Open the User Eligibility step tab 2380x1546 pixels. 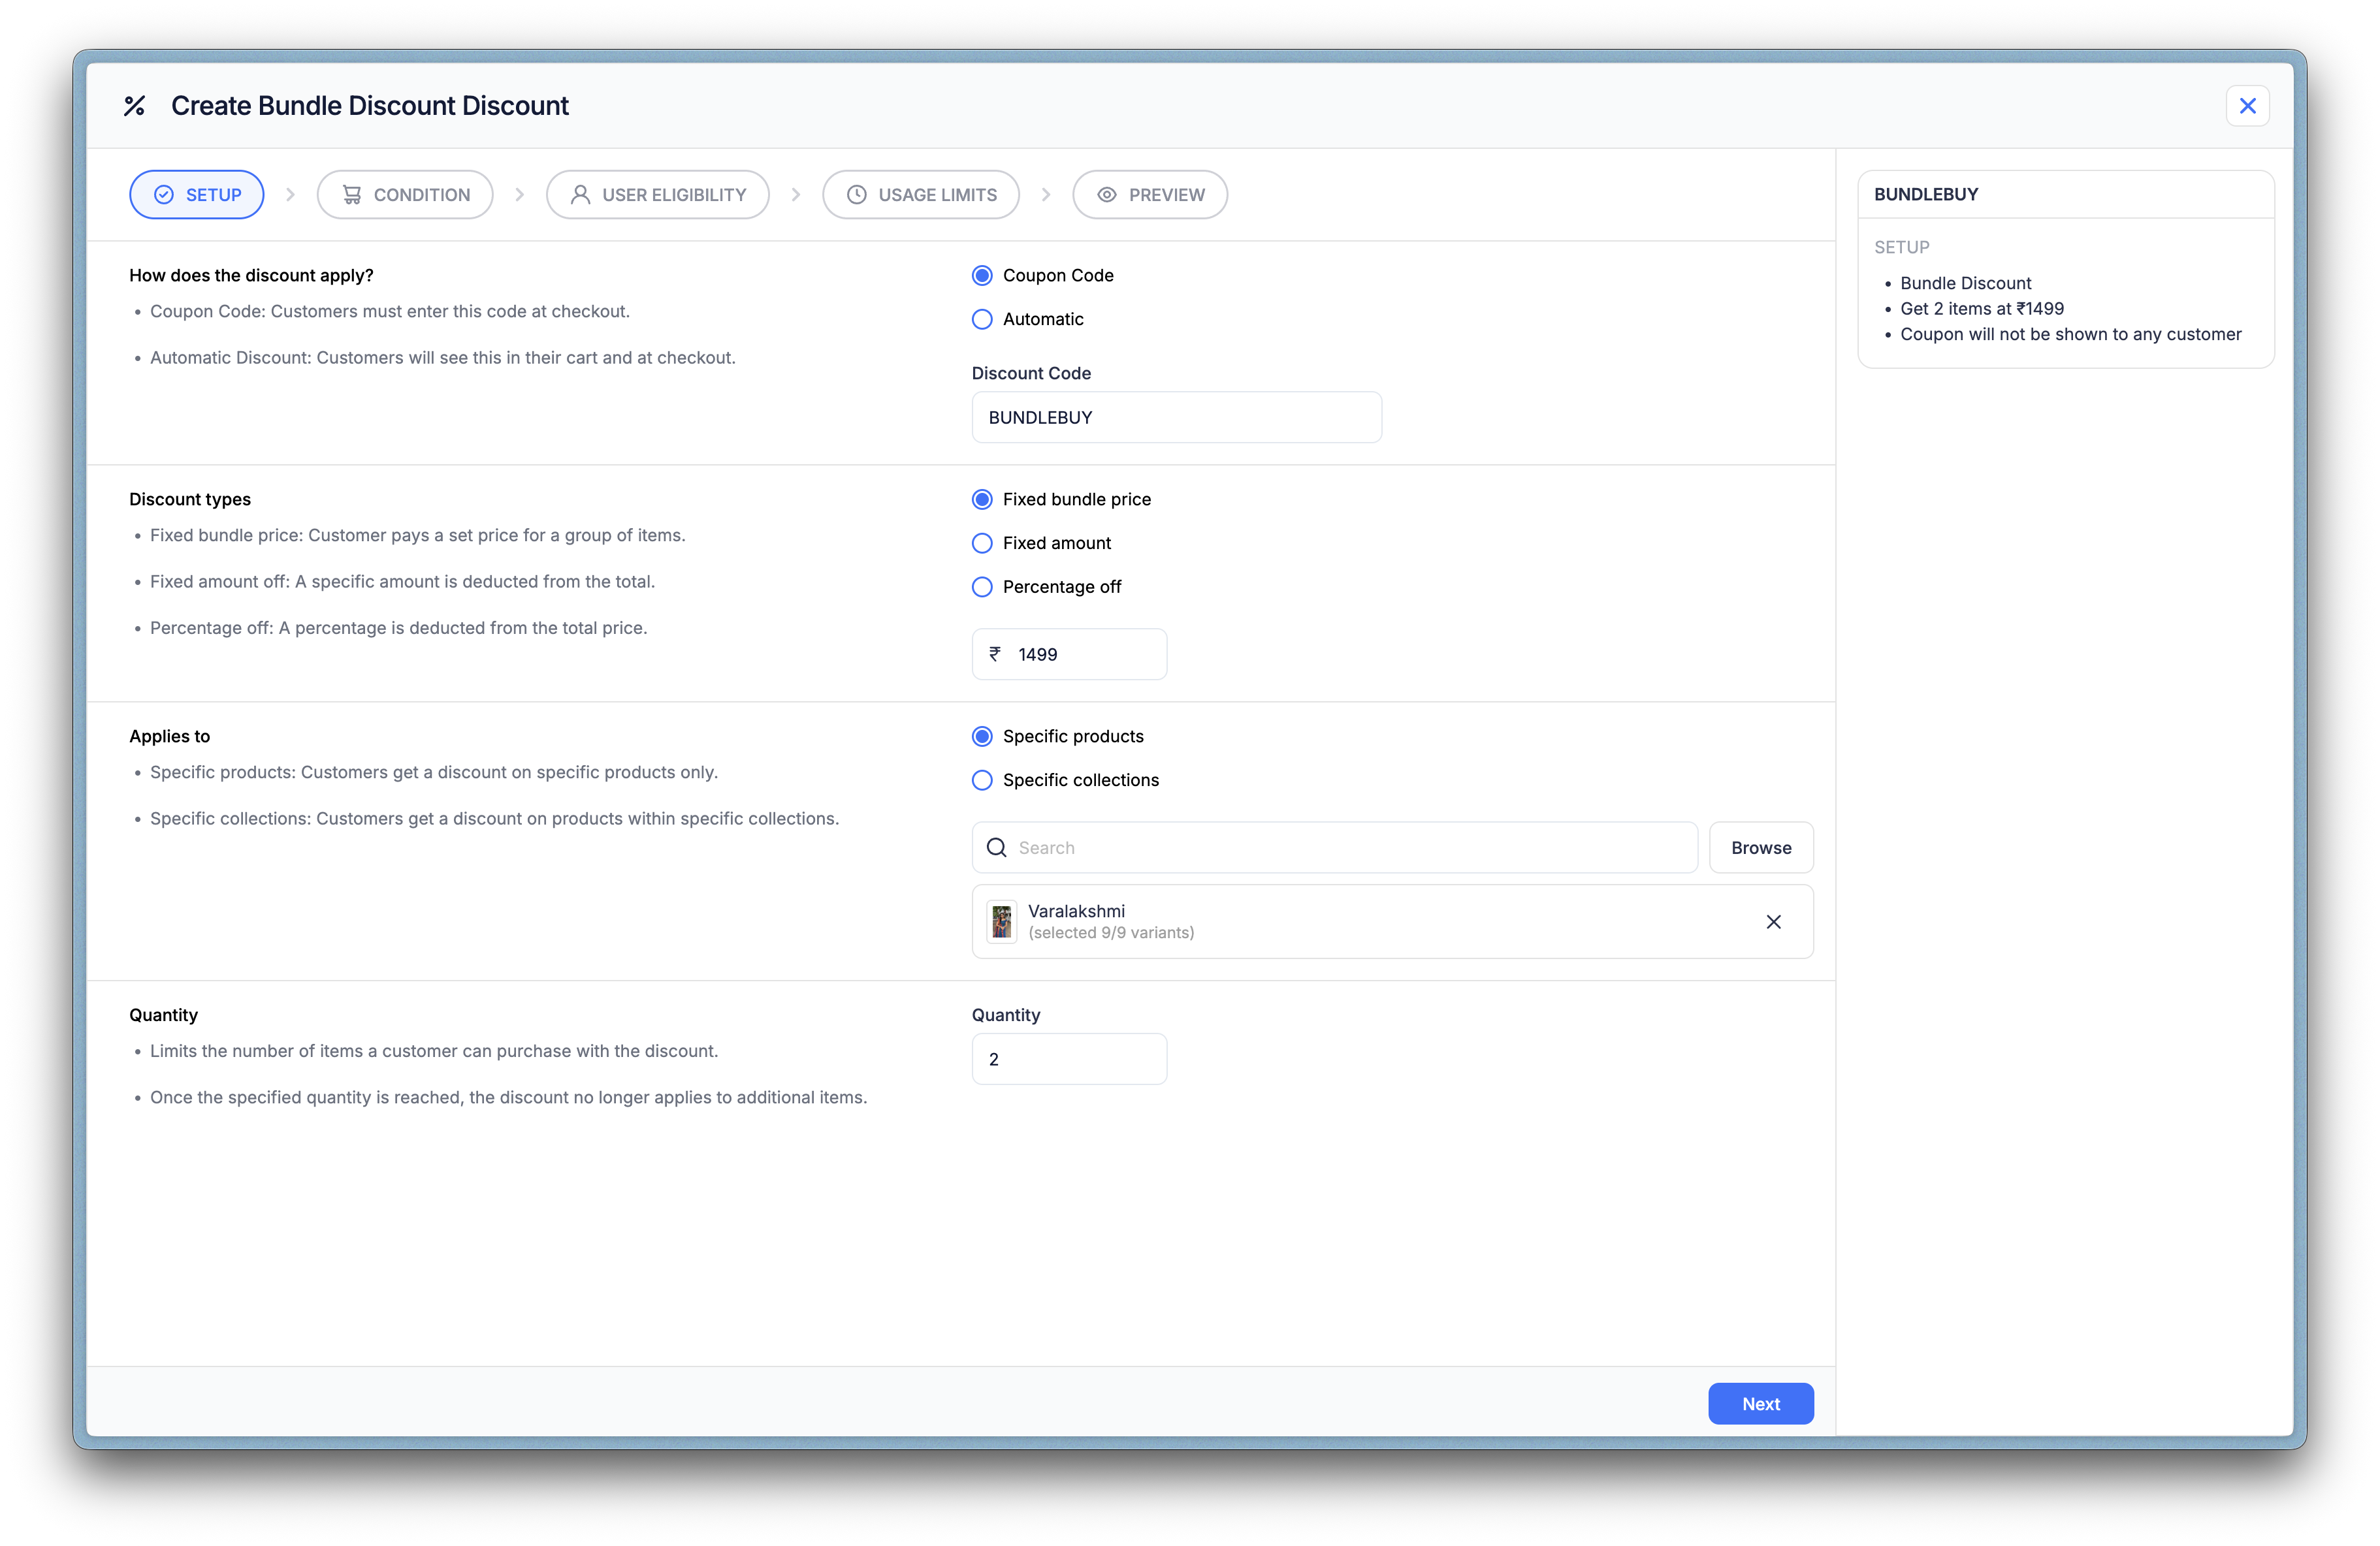657,195
